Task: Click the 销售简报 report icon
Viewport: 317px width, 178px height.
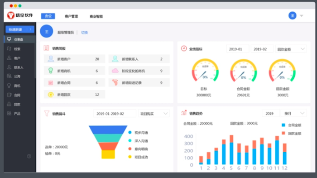Action: 46,48
